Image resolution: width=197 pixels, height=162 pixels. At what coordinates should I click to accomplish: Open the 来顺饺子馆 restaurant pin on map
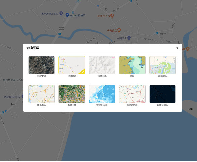(112, 16)
